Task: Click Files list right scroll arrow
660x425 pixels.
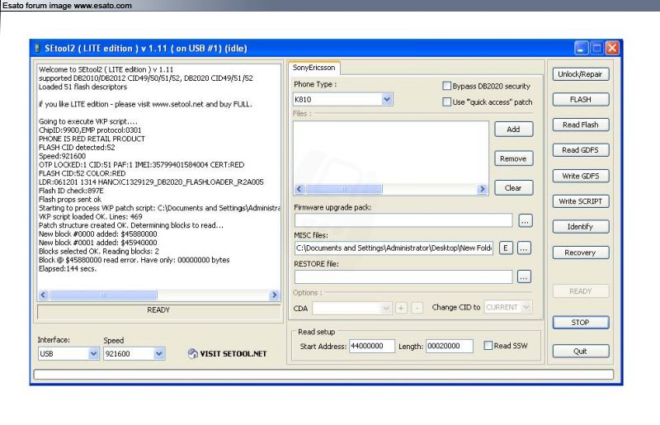Action: [x=483, y=189]
